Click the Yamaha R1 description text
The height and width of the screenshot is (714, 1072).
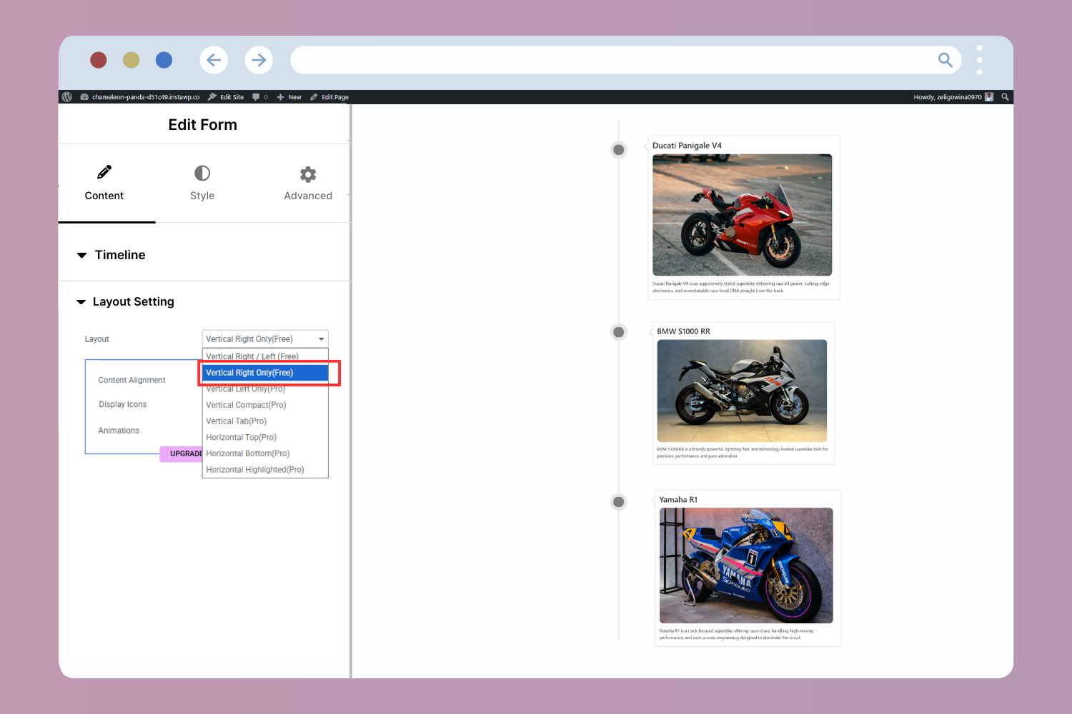736,634
